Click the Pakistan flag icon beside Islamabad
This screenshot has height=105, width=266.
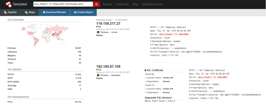tap(98, 75)
